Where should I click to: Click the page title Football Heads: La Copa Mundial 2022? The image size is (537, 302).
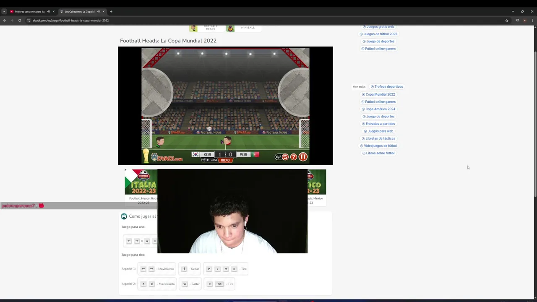point(168,41)
